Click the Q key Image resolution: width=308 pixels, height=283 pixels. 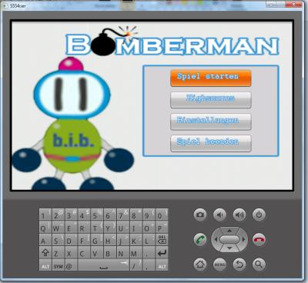45,228
